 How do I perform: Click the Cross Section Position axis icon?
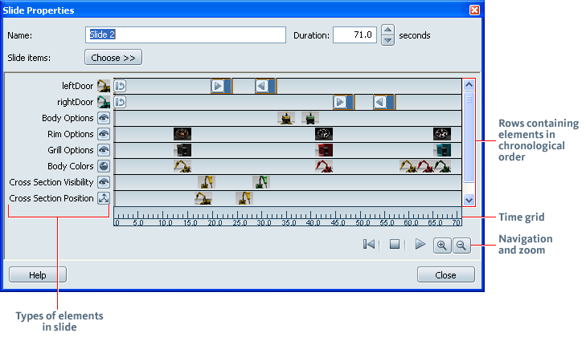[104, 198]
